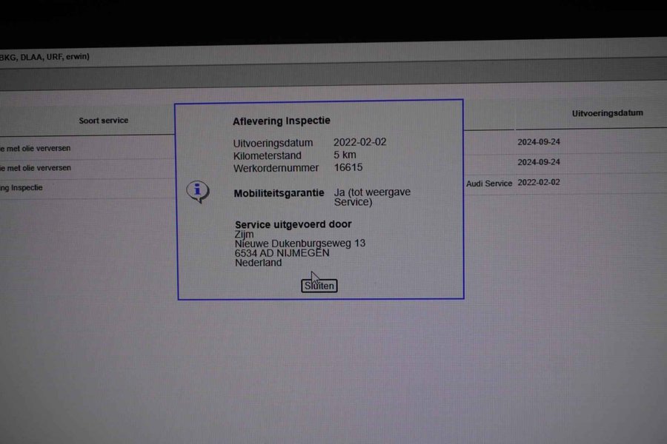Click the blue info icon in the dialog
This screenshot has height=444, width=667.
point(197,192)
